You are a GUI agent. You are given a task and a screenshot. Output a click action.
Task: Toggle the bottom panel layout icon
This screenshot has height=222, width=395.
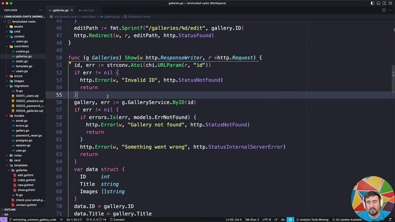click(x=378, y=3)
